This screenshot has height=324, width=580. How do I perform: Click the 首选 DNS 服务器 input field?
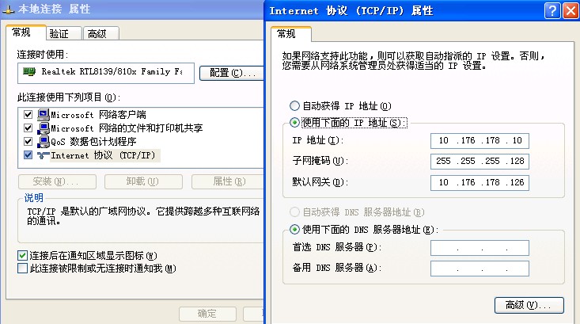pyautogui.click(x=480, y=248)
